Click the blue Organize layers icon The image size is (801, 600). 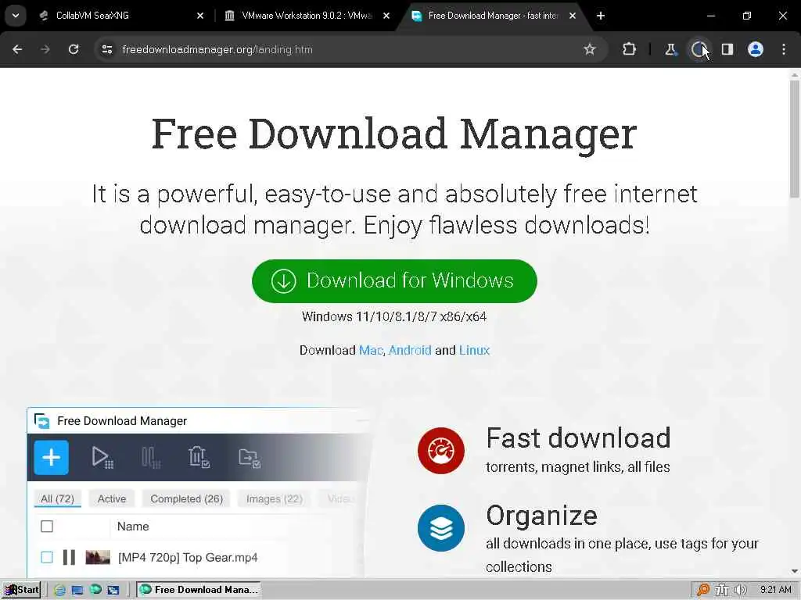[441, 528]
